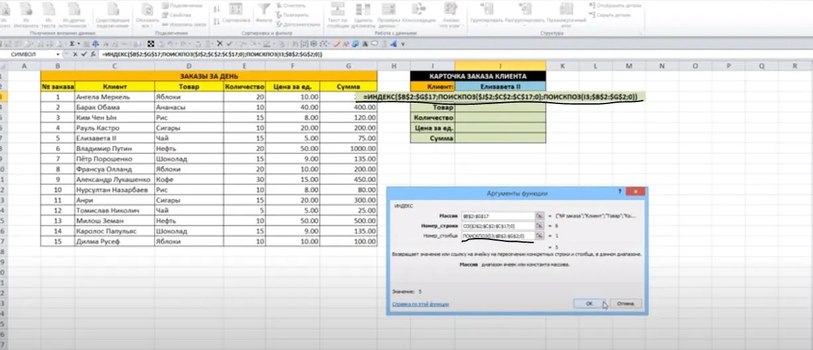The height and width of the screenshot is (350, 813).
Task: Click the Клиент column header cell in the orders table
Action: 114,86
